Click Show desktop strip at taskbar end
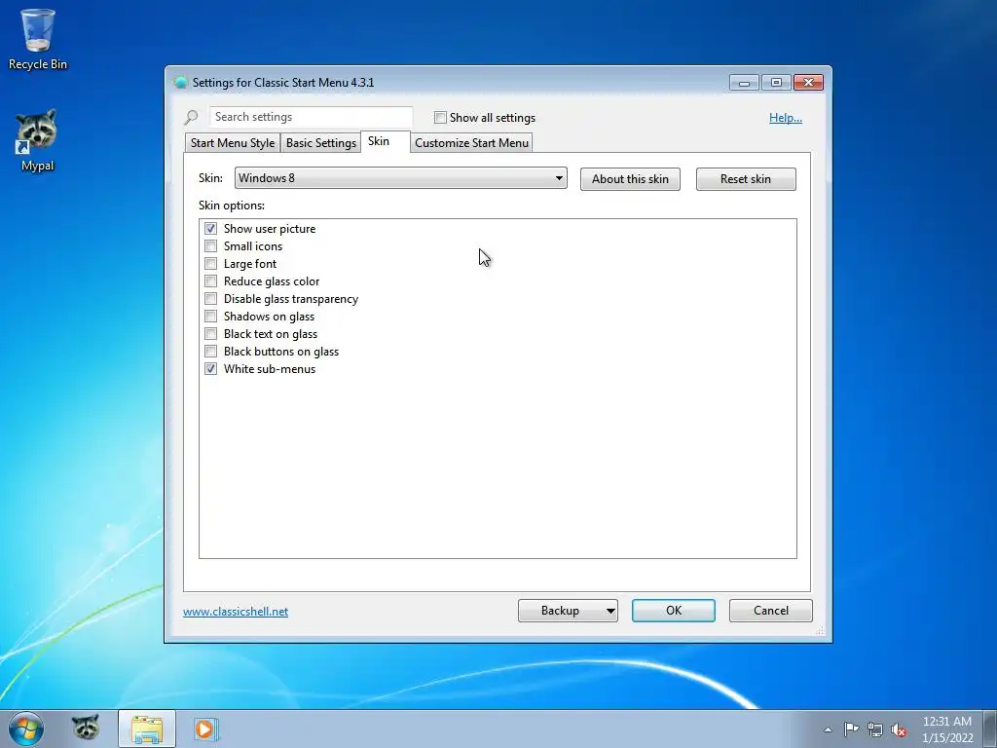This screenshot has width=997, height=748. 990,729
